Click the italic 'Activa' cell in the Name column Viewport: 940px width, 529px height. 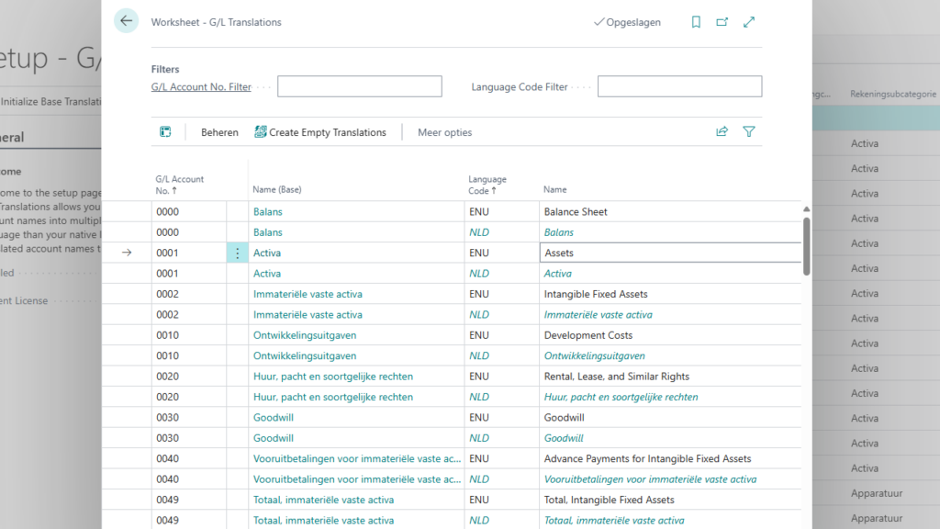point(557,274)
